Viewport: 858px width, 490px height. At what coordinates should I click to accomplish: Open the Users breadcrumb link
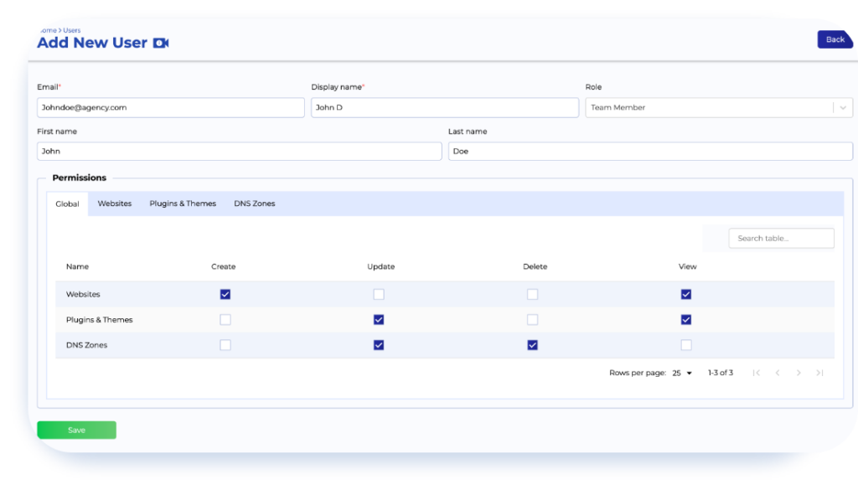(x=74, y=29)
